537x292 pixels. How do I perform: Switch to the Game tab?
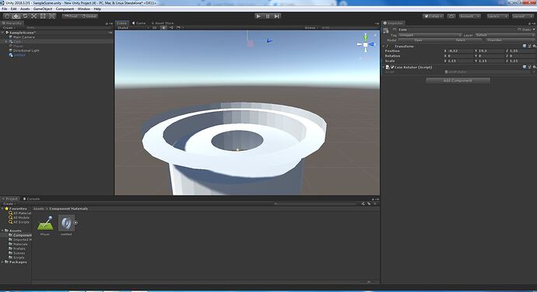pos(139,23)
